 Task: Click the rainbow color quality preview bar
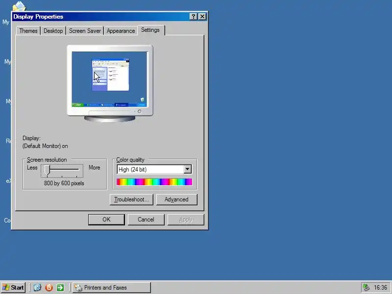coord(154,182)
